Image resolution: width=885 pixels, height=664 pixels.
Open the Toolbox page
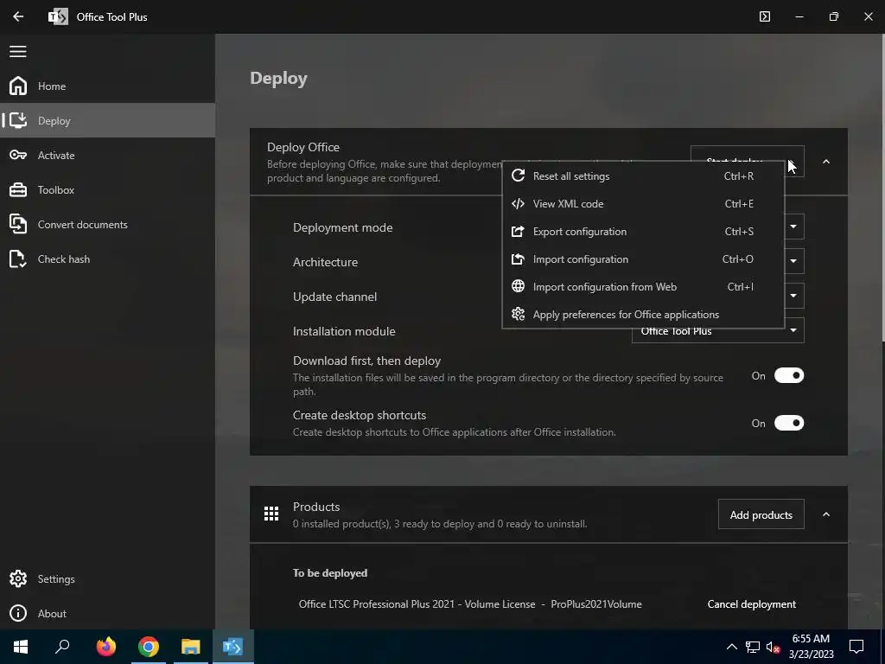click(107, 189)
